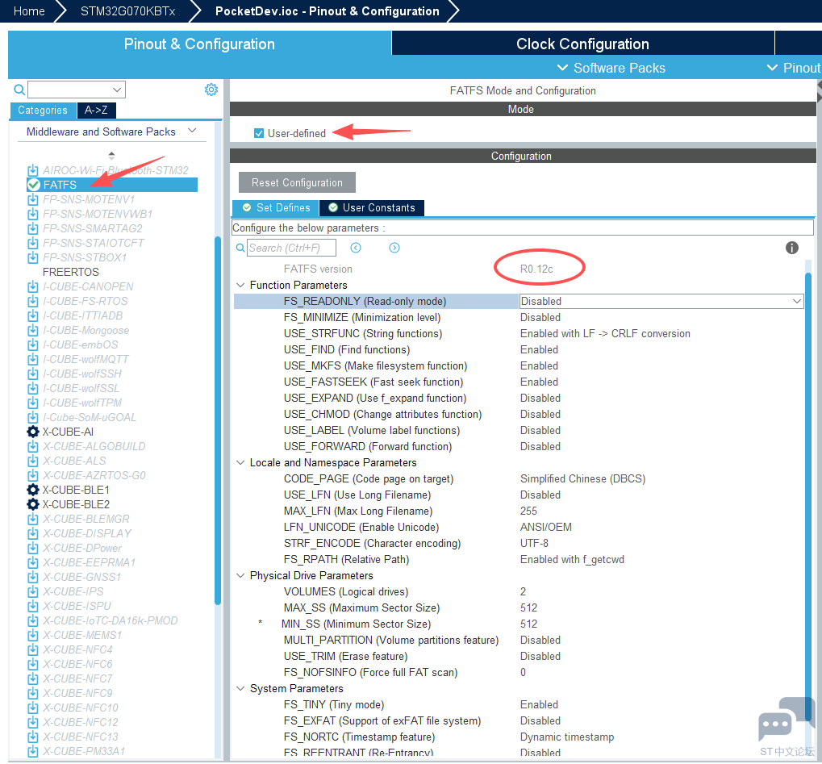Open the User Constants tab
Screen dimensions: 822x764
pos(372,207)
